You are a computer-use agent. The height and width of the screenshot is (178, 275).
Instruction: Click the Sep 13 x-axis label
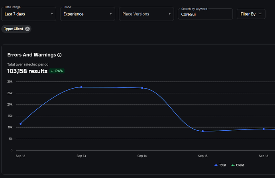point(81,156)
